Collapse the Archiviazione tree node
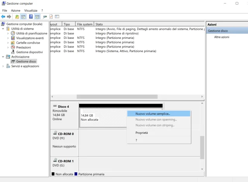The width and height of the screenshot is (248, 182). coord(3,57)
